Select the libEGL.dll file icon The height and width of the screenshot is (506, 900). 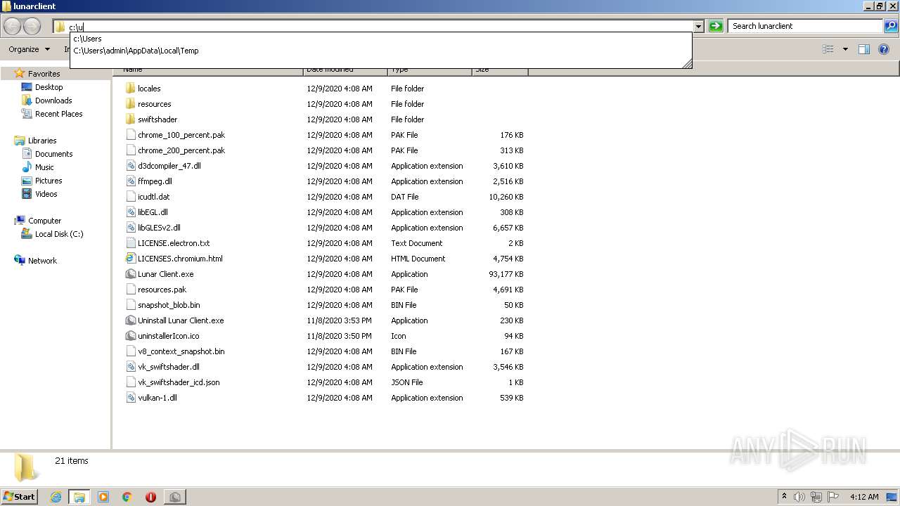coord(130,212)
